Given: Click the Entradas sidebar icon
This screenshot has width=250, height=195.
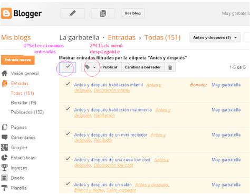Looking at the screenshot, I should coord(5,84).
